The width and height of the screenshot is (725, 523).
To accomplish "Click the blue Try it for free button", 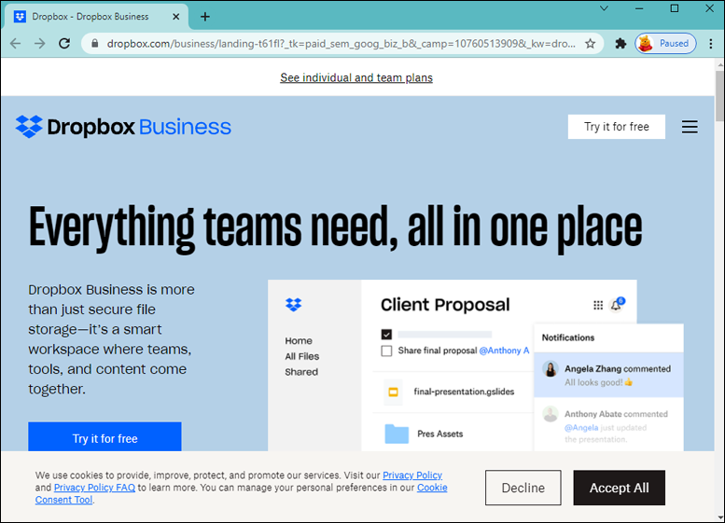I will (x=105, y=436).
